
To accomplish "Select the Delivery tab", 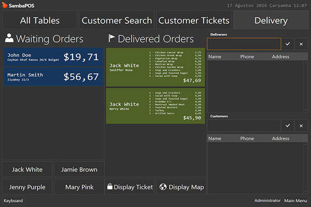I will pos(271,21).
